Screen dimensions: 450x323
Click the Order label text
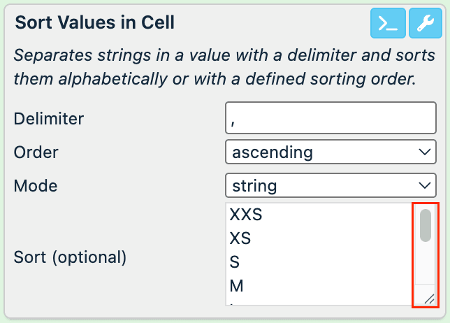(36, 152)
